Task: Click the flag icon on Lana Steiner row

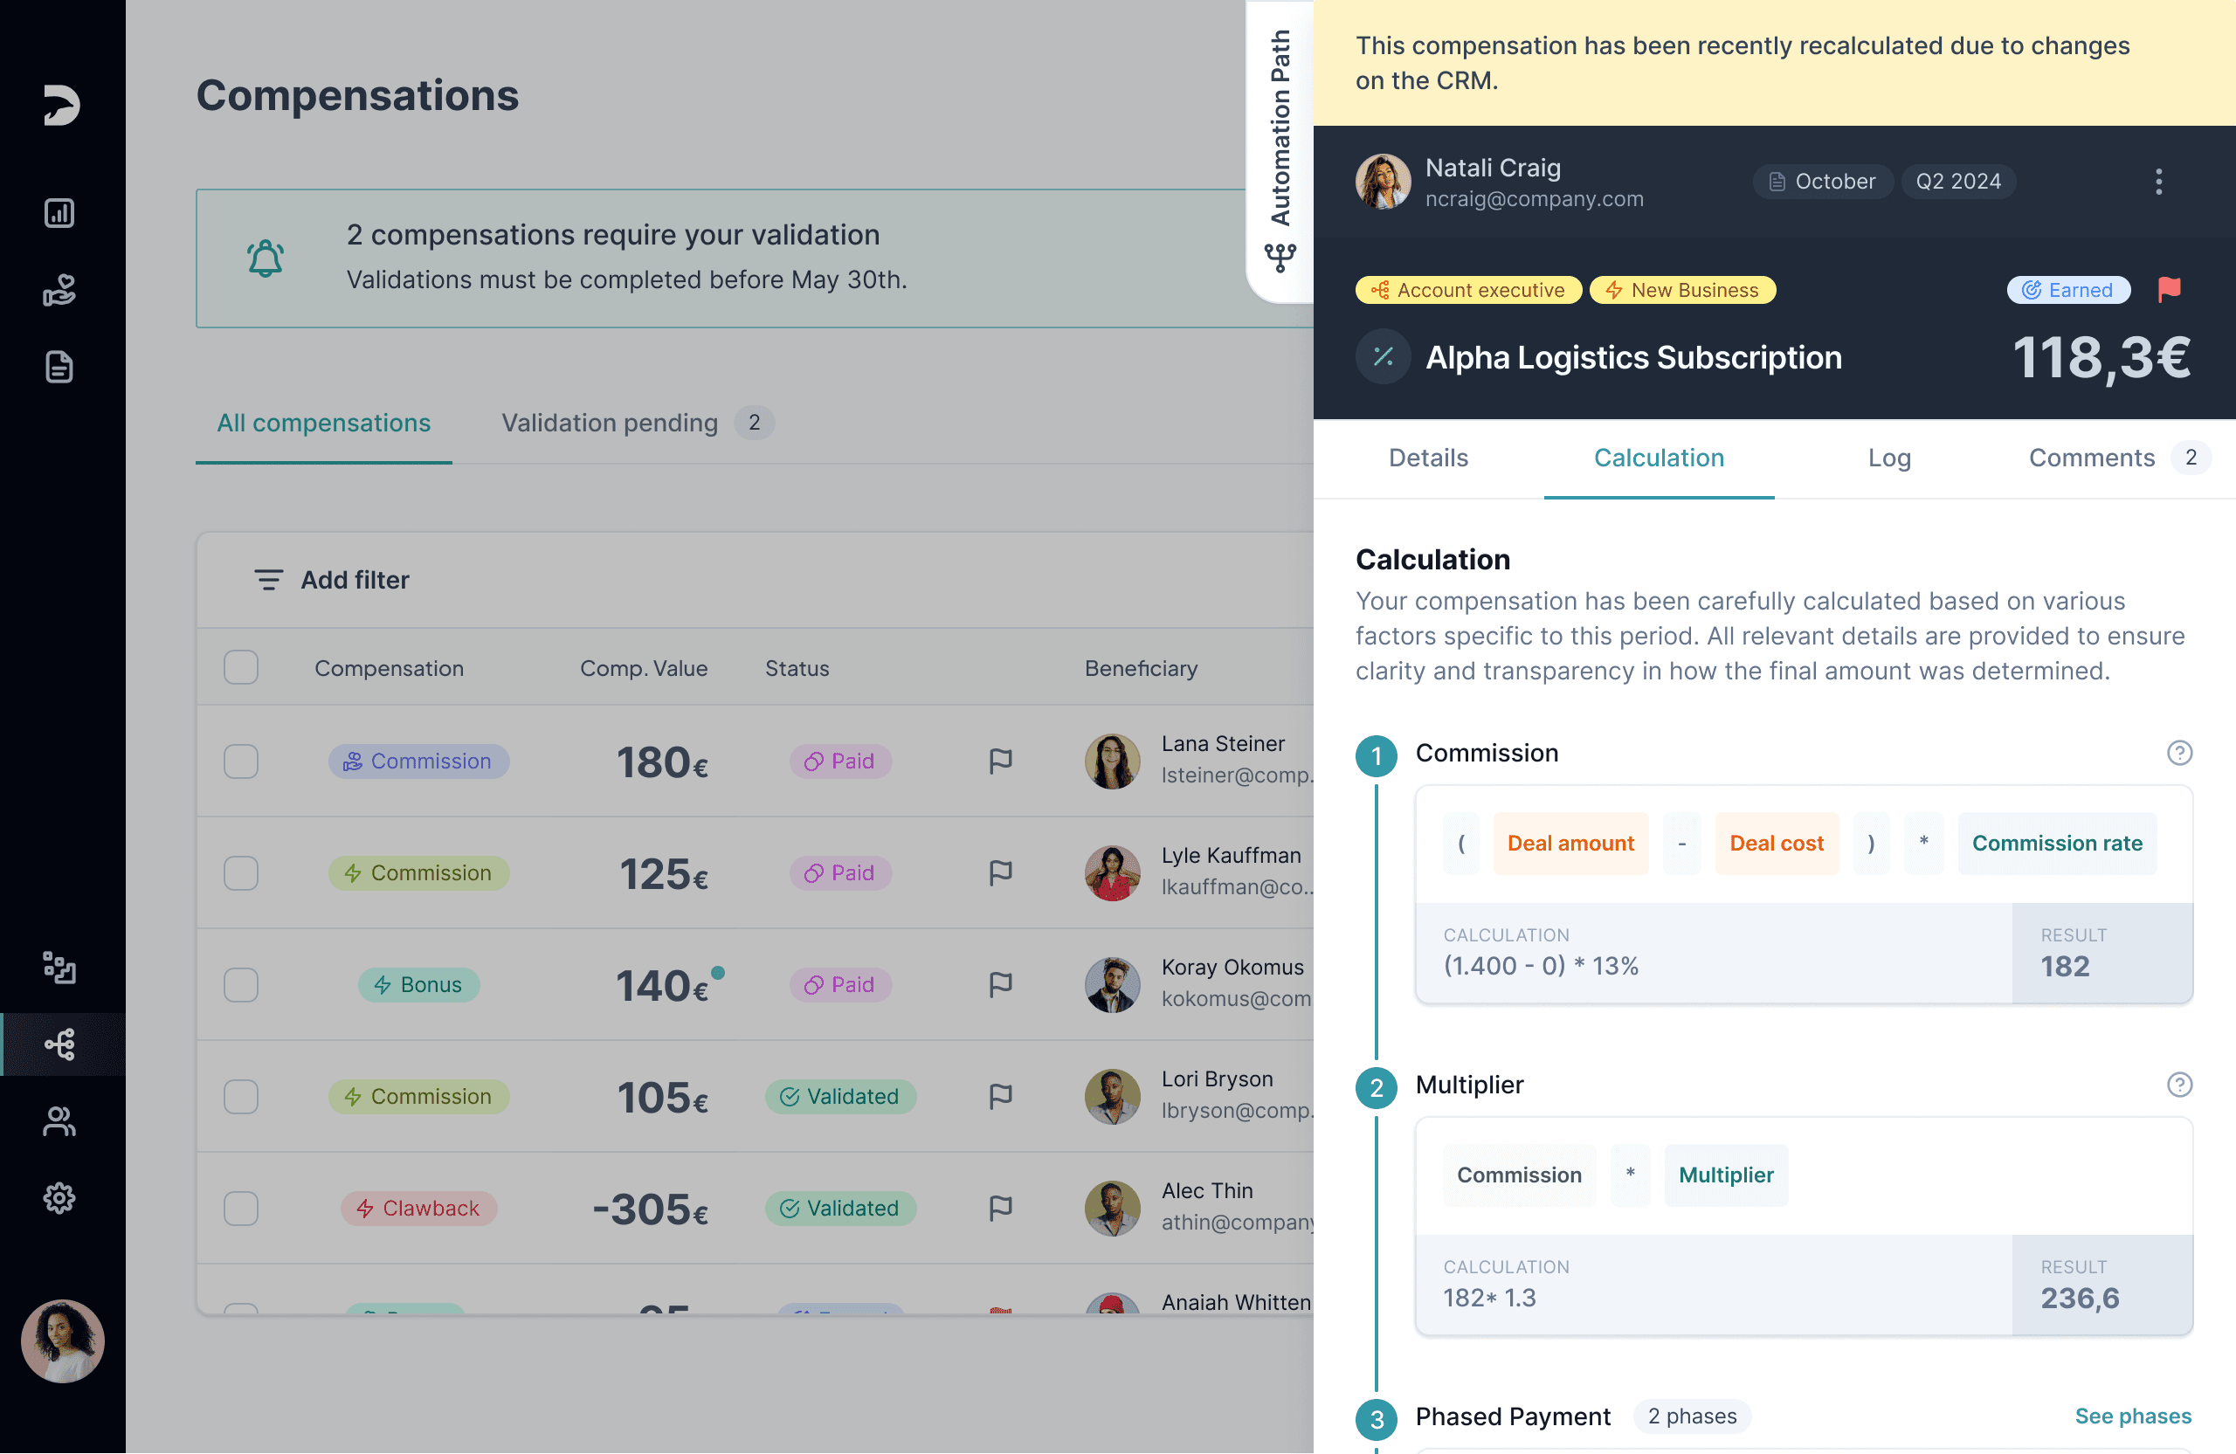Action: 1003,761
